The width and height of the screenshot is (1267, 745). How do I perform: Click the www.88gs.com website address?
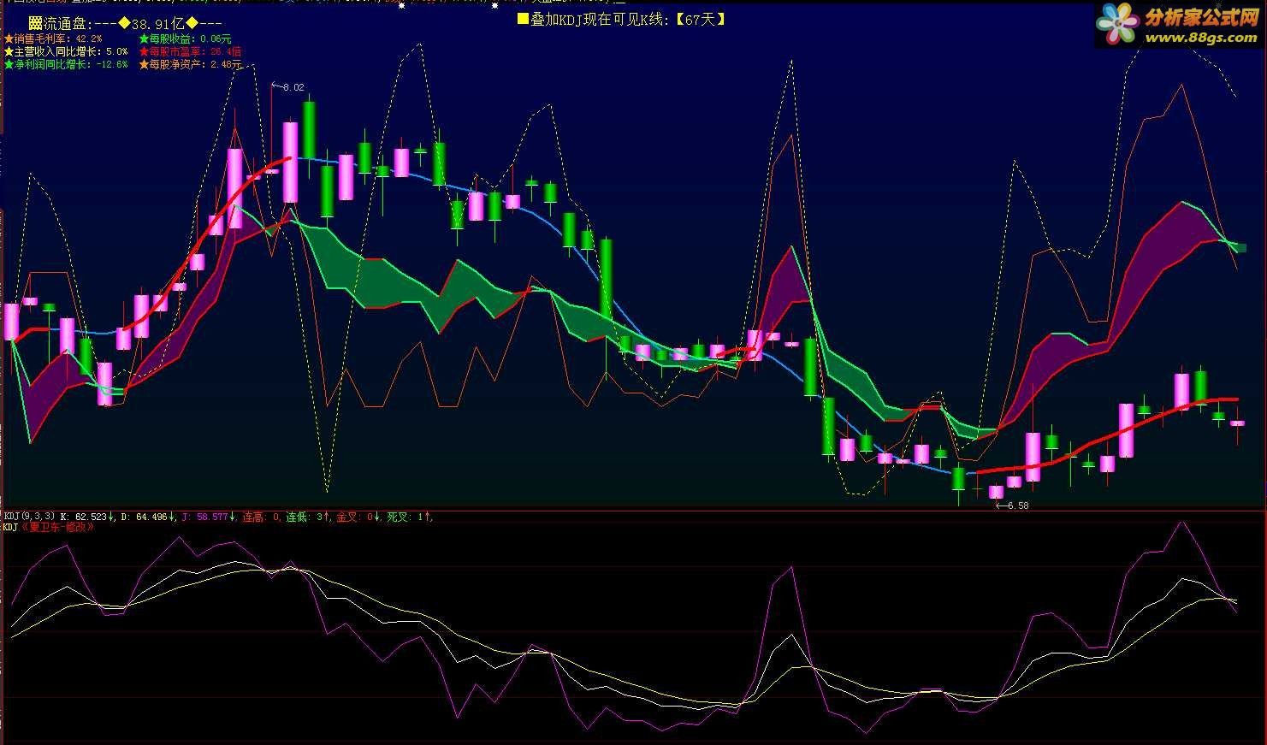click(x=1199, y=38)
